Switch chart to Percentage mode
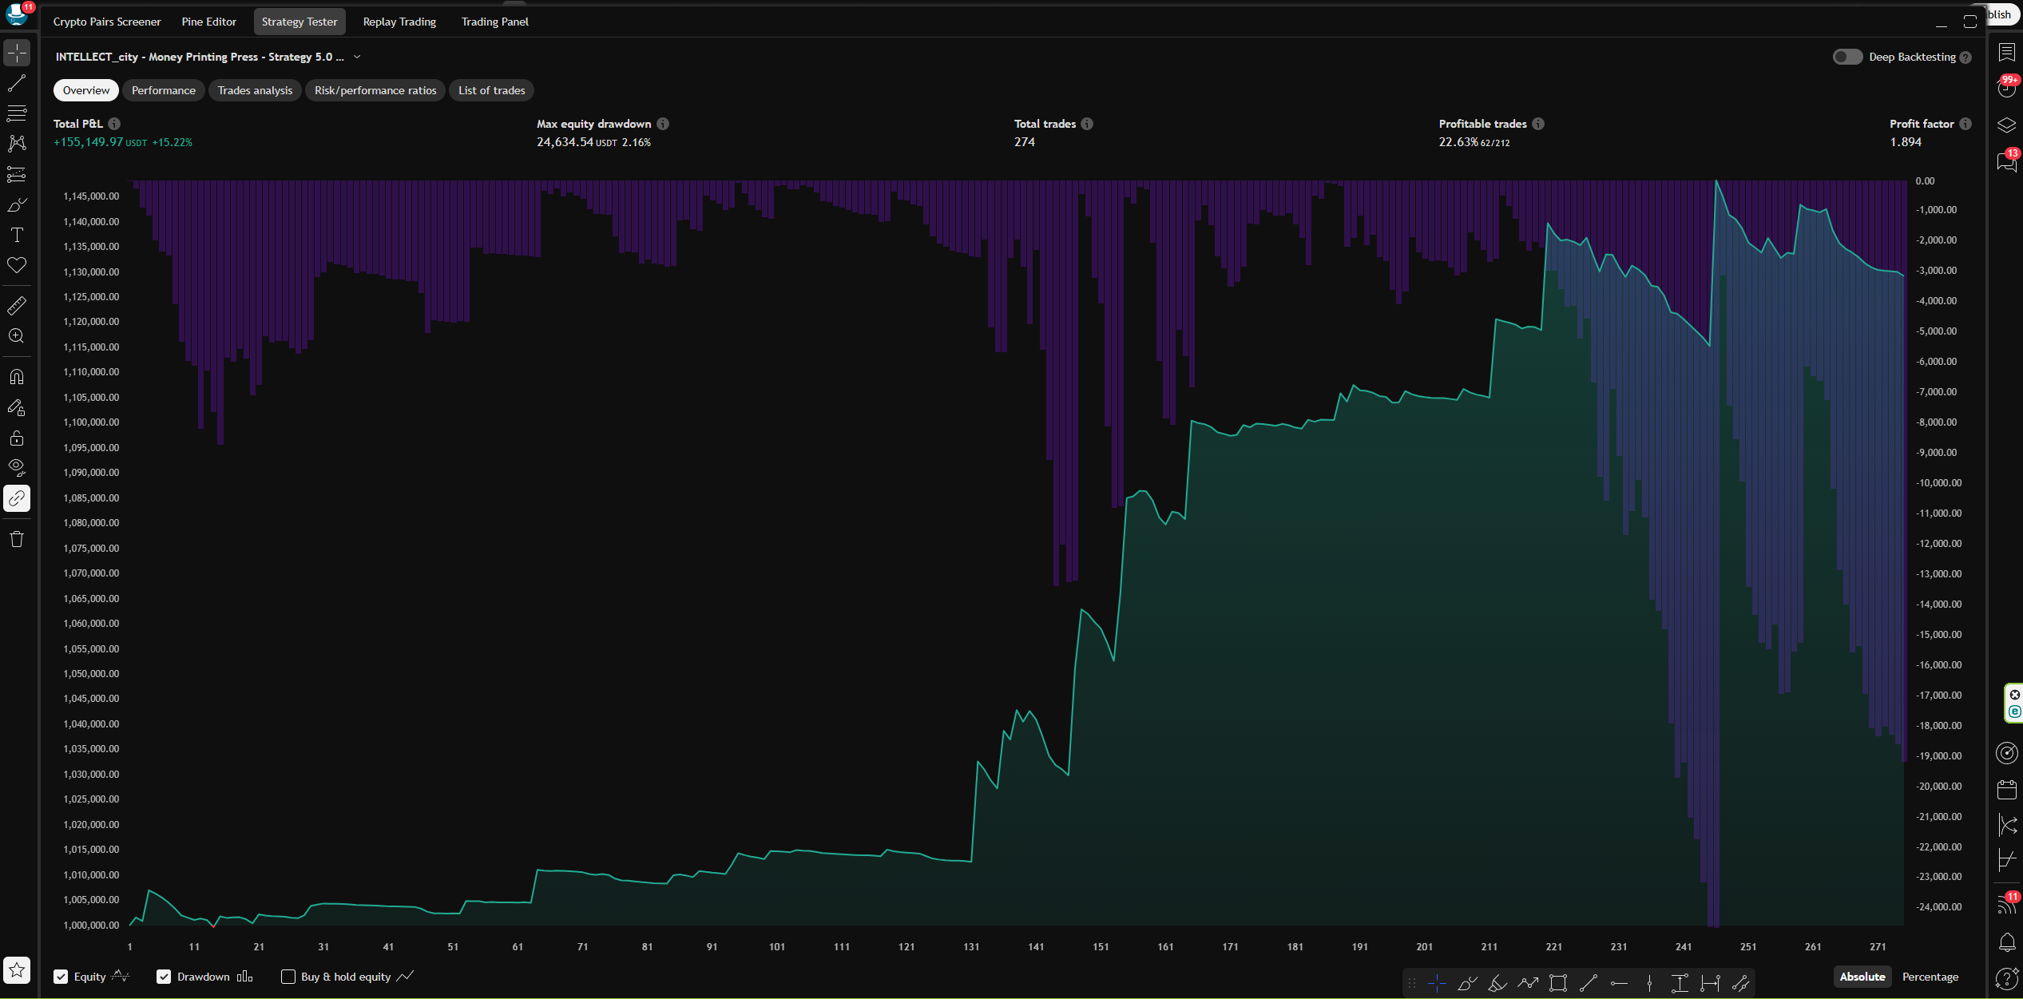Screen dimensions: 2023x999 [x=1930, y=977]
